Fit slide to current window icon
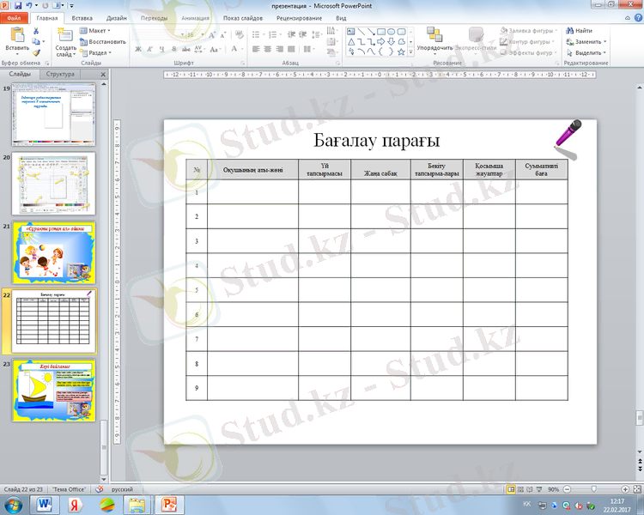 point(636,488)
